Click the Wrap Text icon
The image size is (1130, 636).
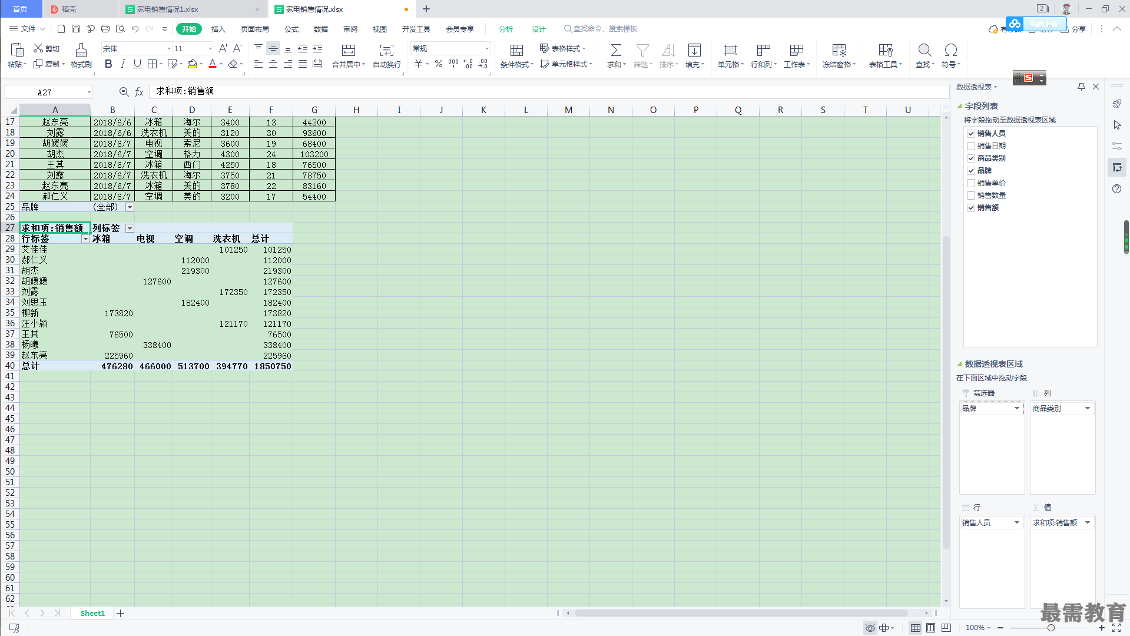click(387, 50)
